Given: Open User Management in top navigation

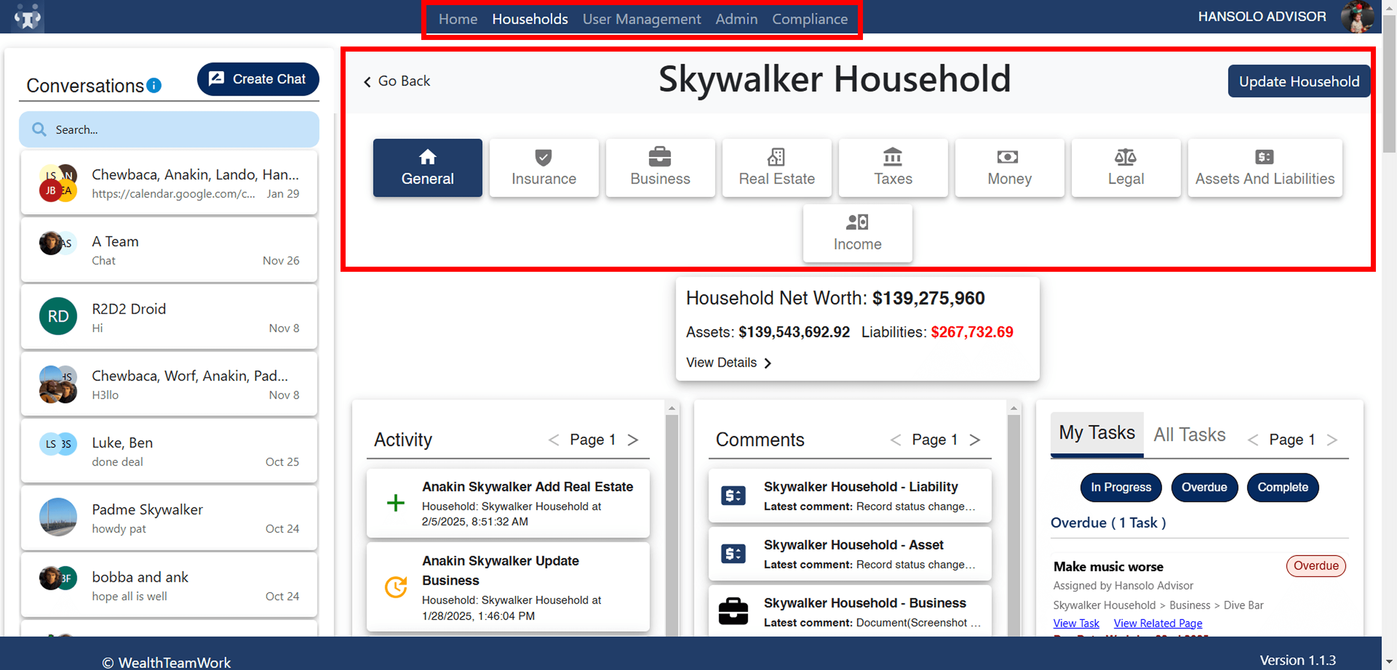Looking at the screenshot, I should point(641,19).
